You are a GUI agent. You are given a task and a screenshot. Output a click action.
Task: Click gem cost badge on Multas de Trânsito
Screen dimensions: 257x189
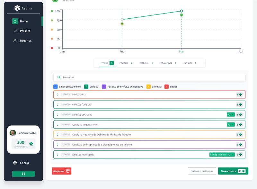[239, 135]
